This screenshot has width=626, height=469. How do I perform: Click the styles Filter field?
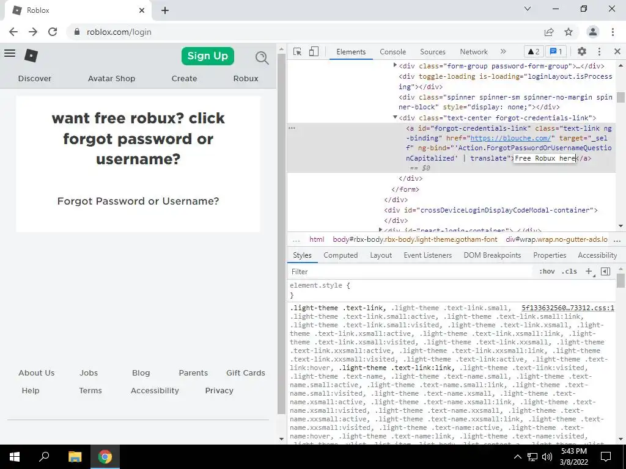[x=411, y=272]
